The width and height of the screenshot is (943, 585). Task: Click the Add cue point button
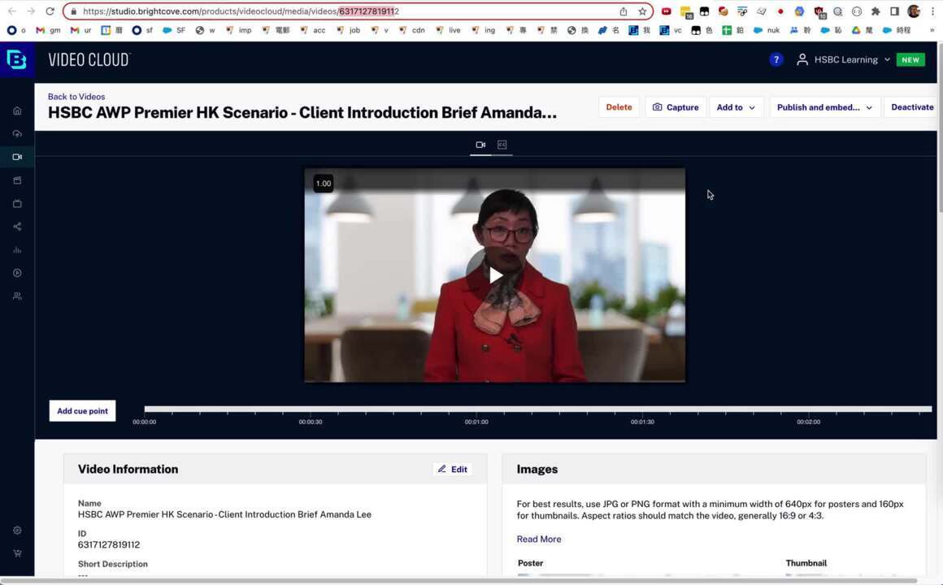[x=82, y=411]
